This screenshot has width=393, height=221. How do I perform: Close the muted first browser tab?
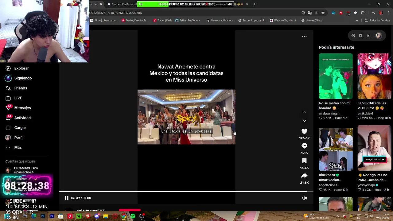(x=101, y=4)
